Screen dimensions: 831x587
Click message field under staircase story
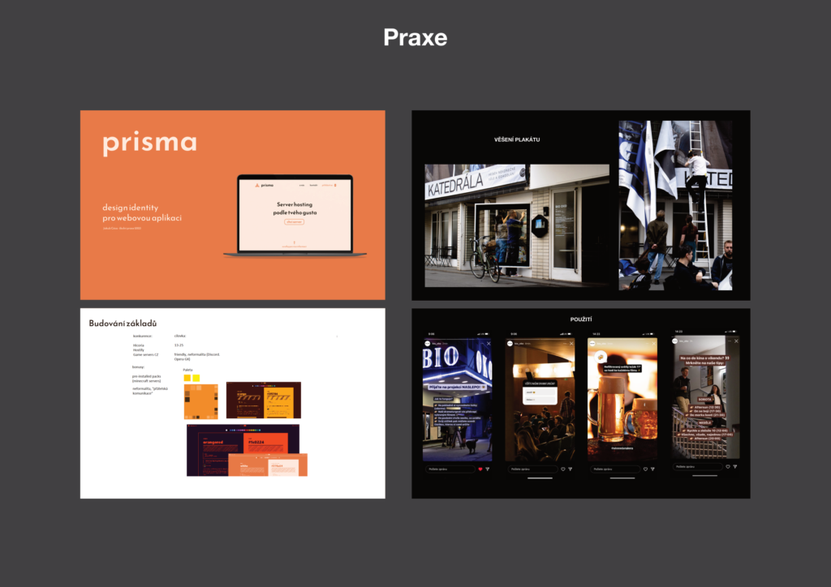coord(697,467)
